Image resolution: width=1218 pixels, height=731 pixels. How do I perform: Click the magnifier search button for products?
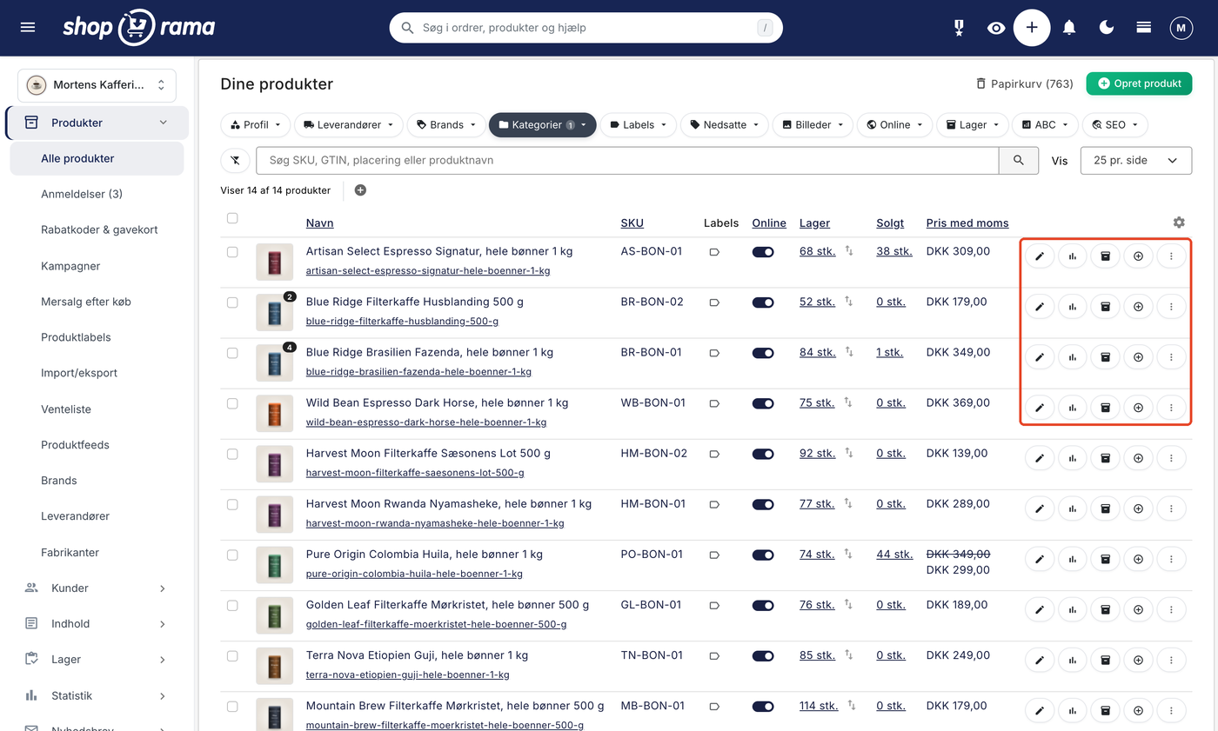click(1019, 161)
